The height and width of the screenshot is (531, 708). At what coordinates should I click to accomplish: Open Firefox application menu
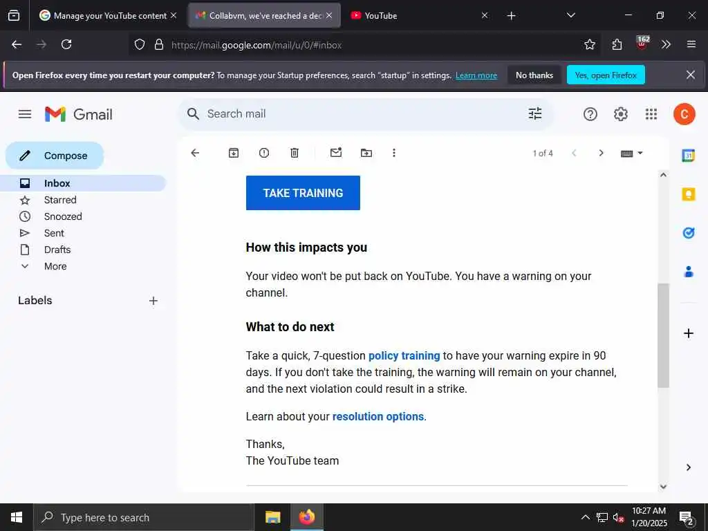pos(691,44)
